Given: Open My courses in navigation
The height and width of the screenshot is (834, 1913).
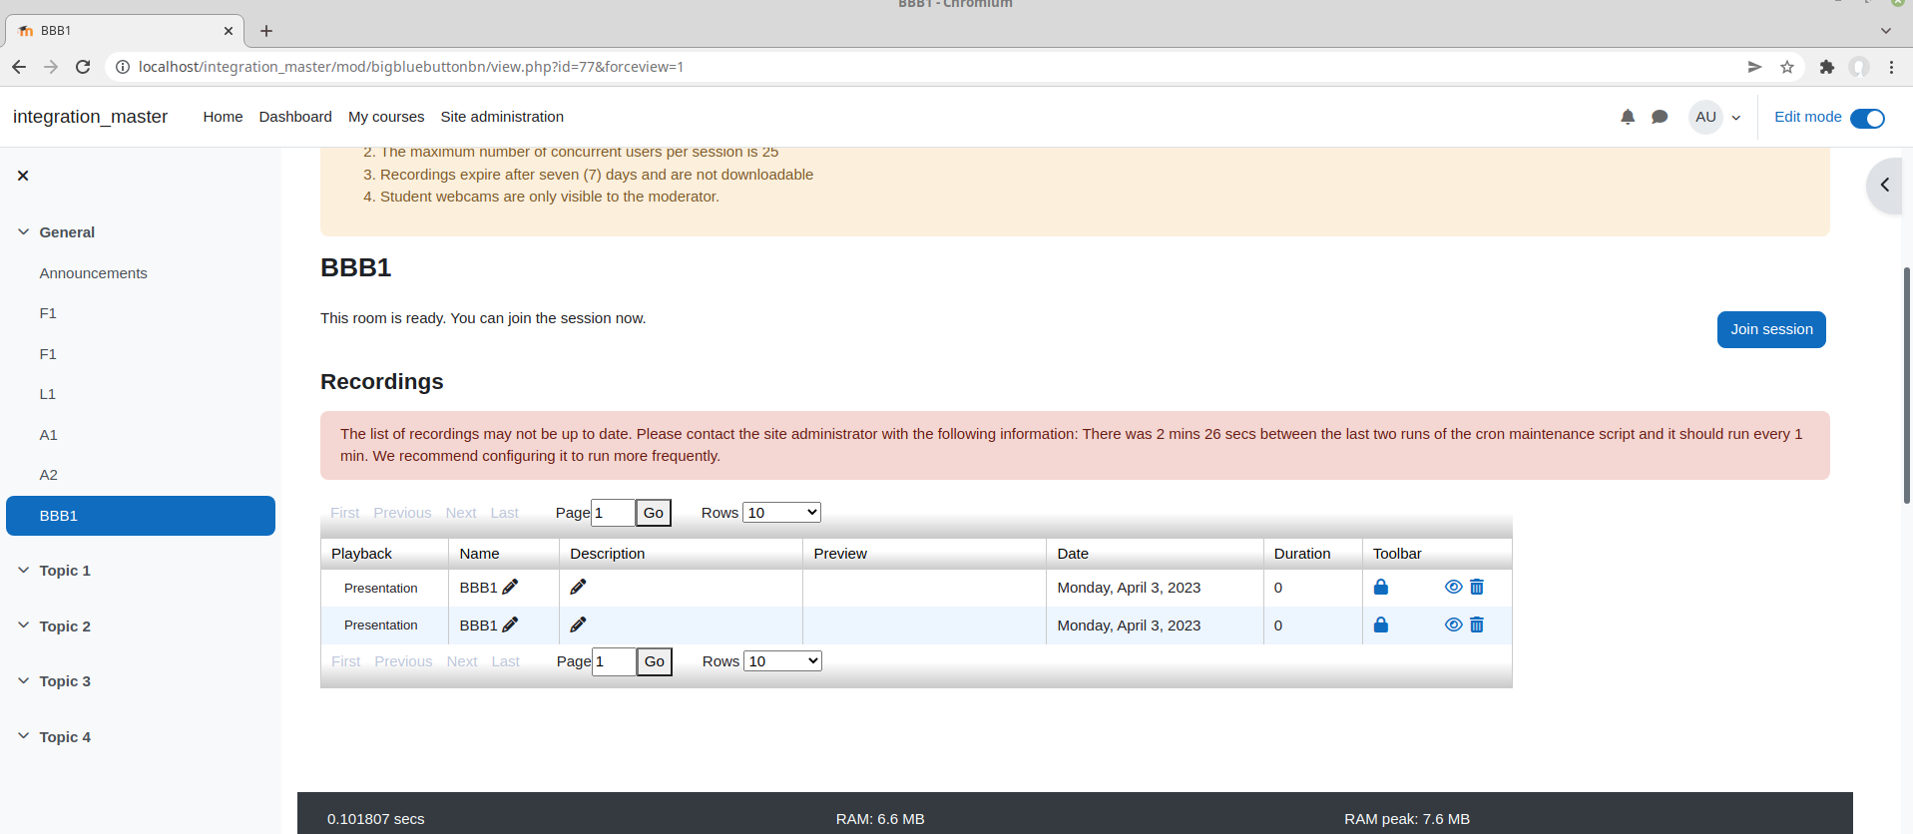Looking at the screenshot, I should (x=386, y=117).
